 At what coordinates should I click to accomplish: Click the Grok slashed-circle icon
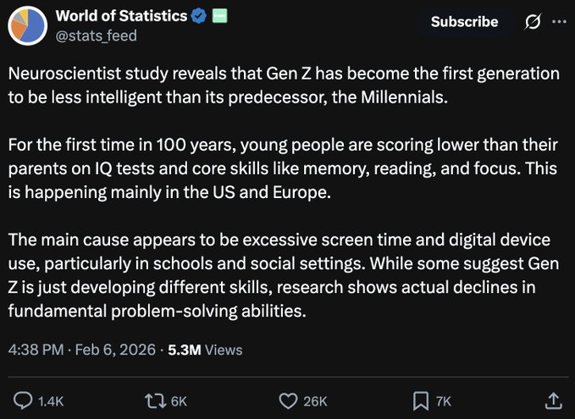coord(533,22)
